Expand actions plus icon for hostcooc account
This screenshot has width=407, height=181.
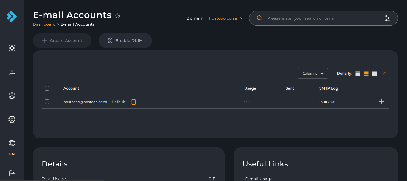point(381,101)
